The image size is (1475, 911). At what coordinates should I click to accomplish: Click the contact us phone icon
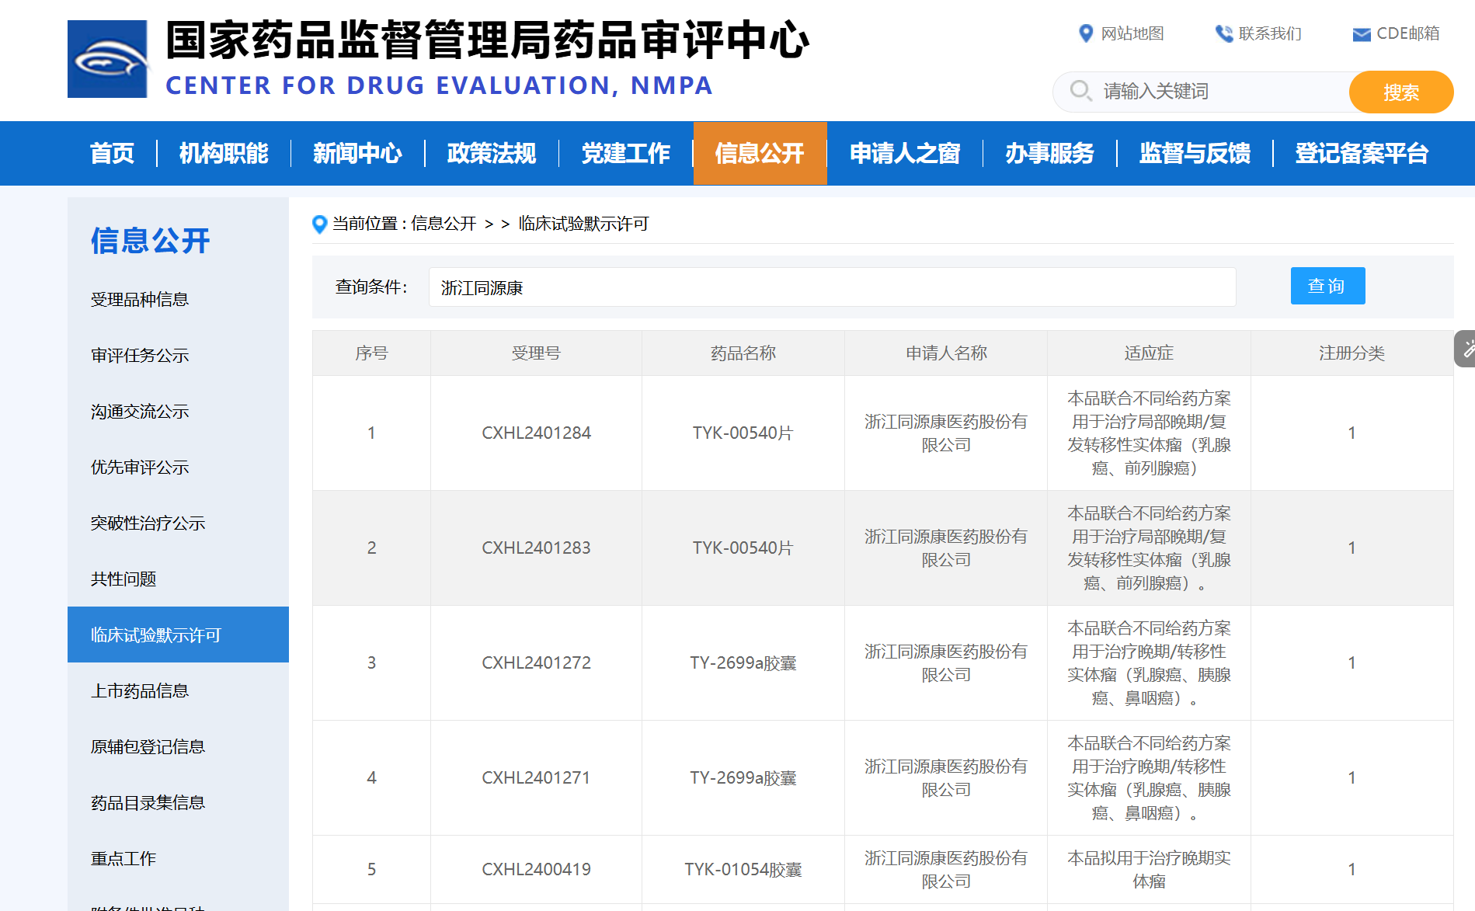pos(1224,33)
